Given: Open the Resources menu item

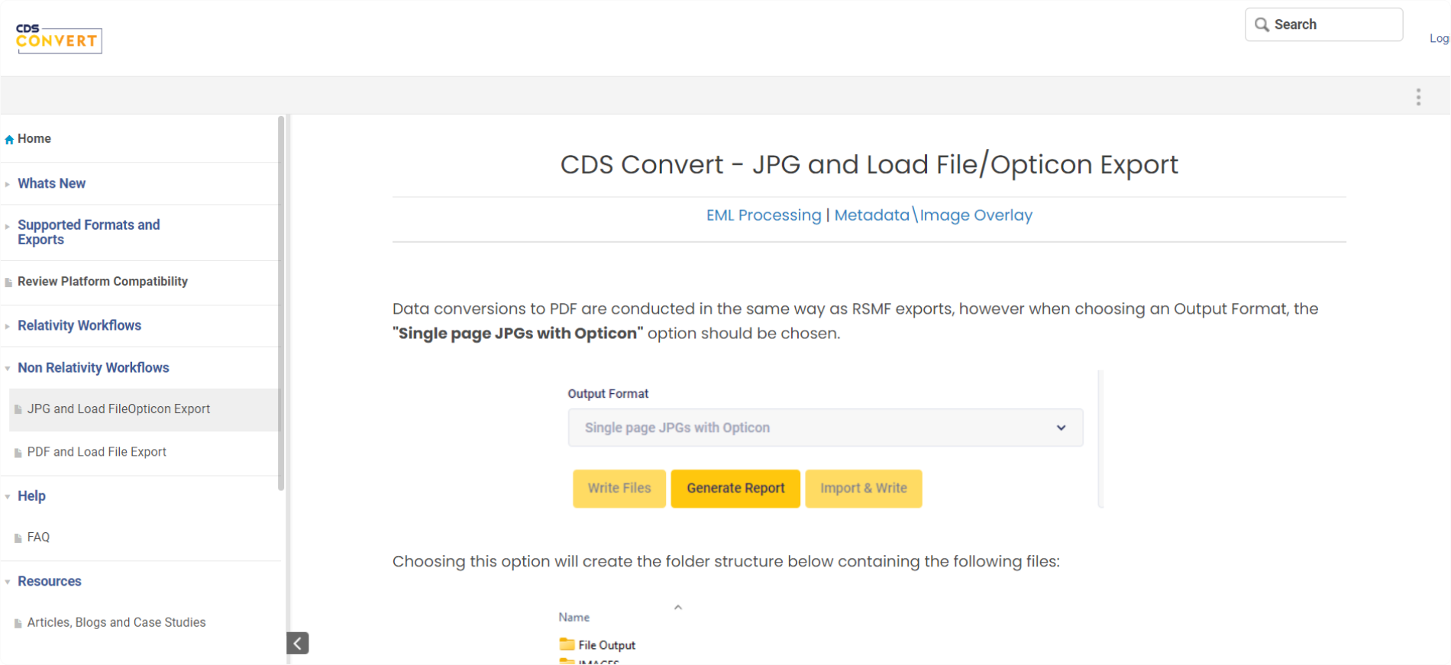Looking at the screenshot, I should pyautogui.click(x=50, y=581).
